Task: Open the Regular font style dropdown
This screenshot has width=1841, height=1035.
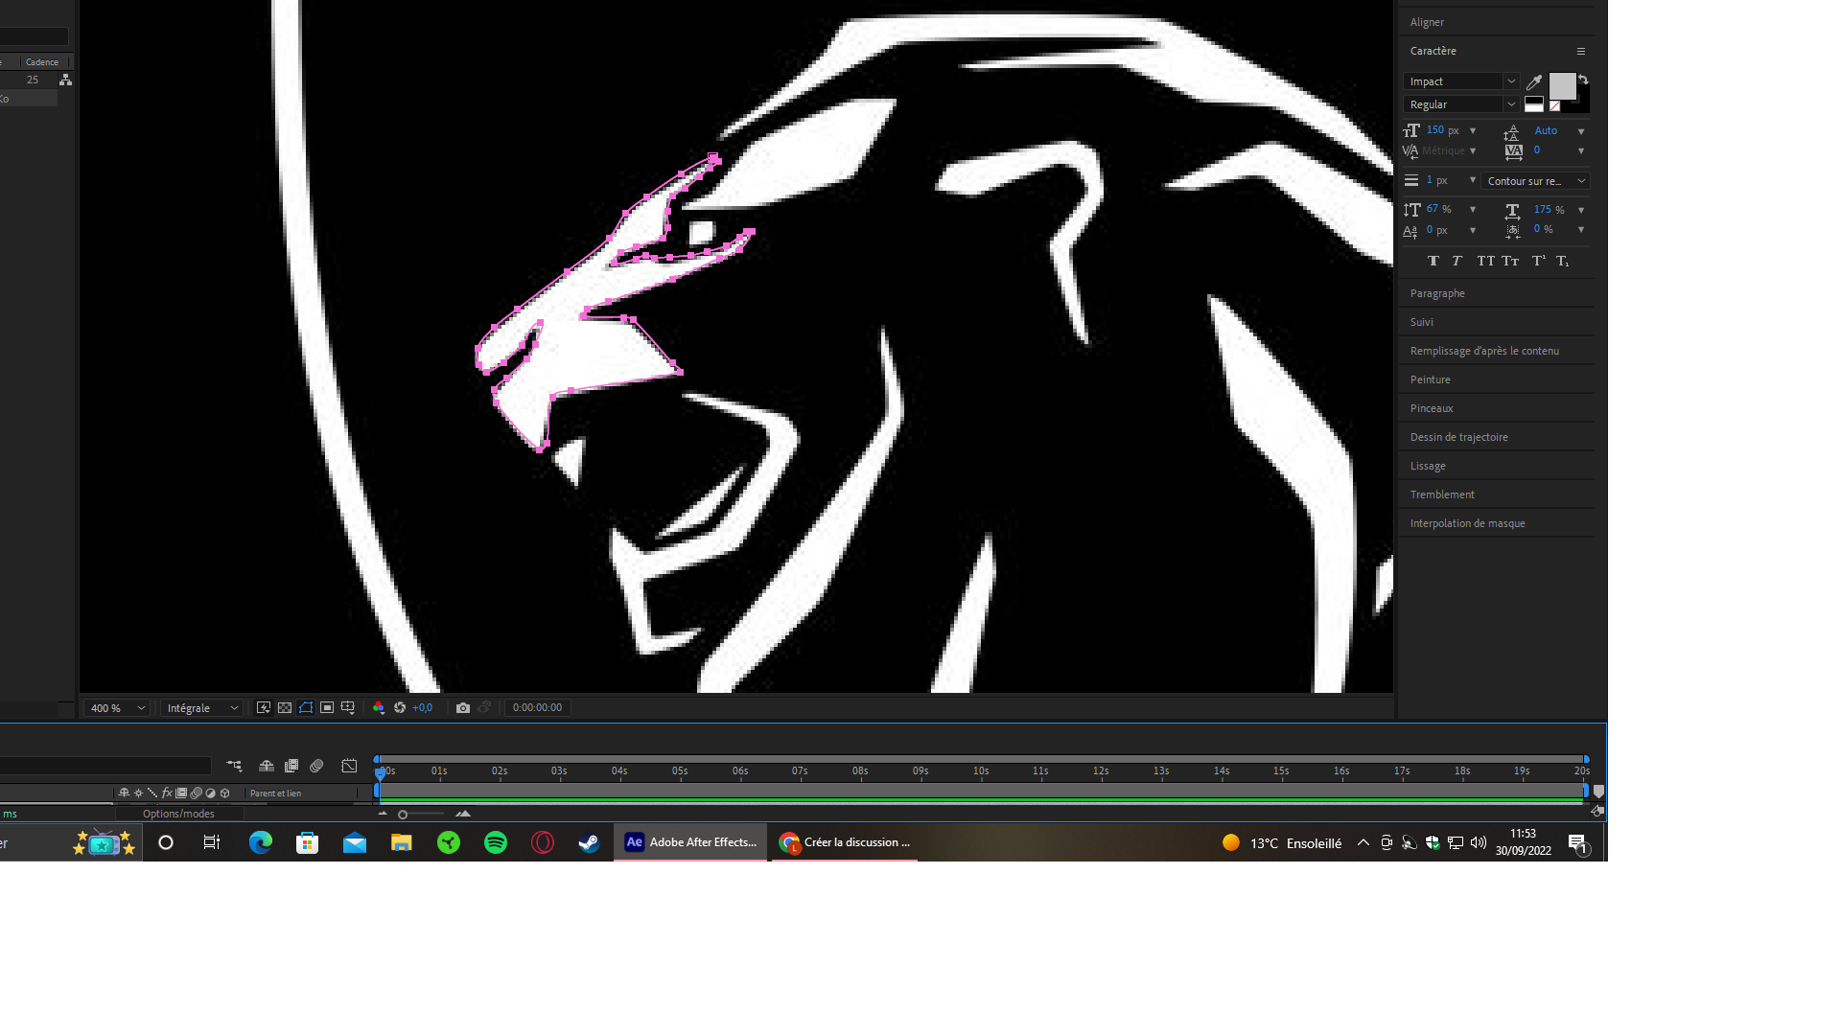Action: coord(1511,104)
